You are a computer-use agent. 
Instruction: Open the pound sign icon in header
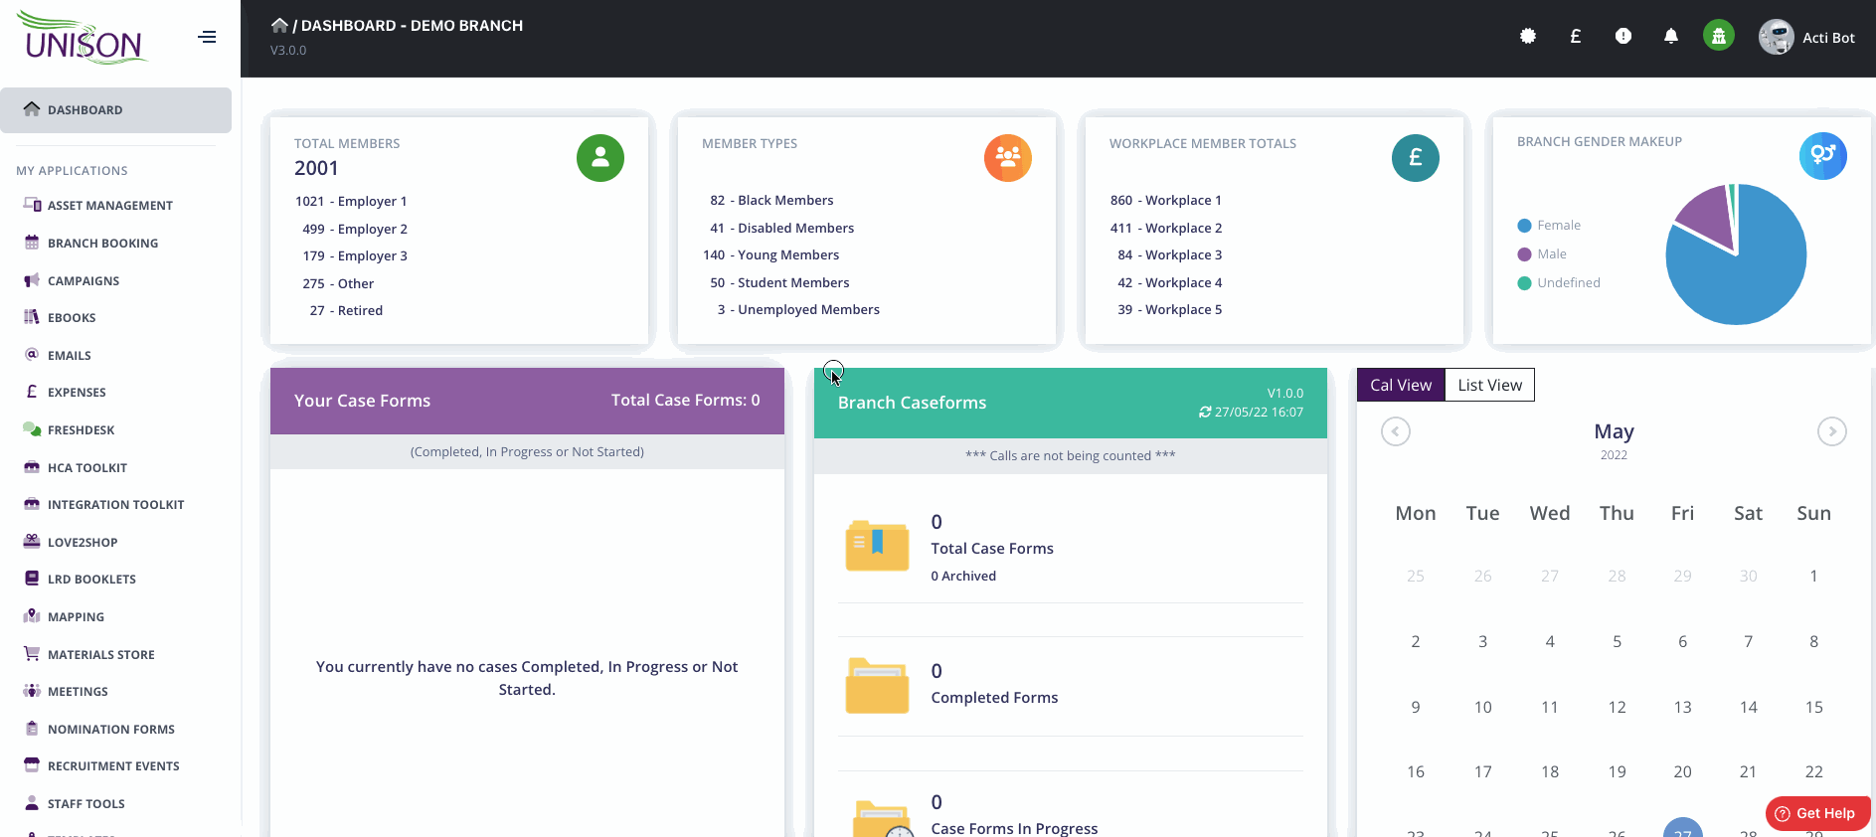click(1575, 37)
